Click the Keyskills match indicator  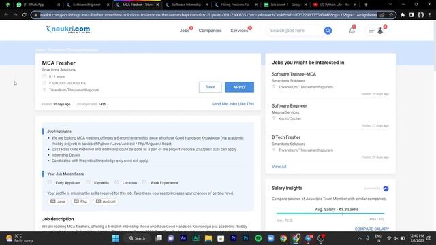tap(97, 183)
